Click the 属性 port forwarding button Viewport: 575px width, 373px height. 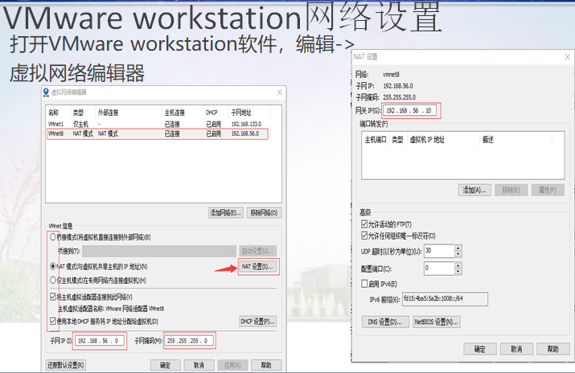click(x=548, y=190)
